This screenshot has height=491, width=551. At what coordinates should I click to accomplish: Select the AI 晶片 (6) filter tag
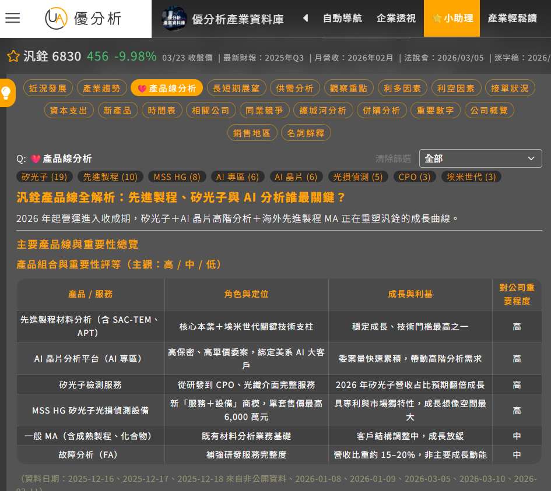click(296, 176)
